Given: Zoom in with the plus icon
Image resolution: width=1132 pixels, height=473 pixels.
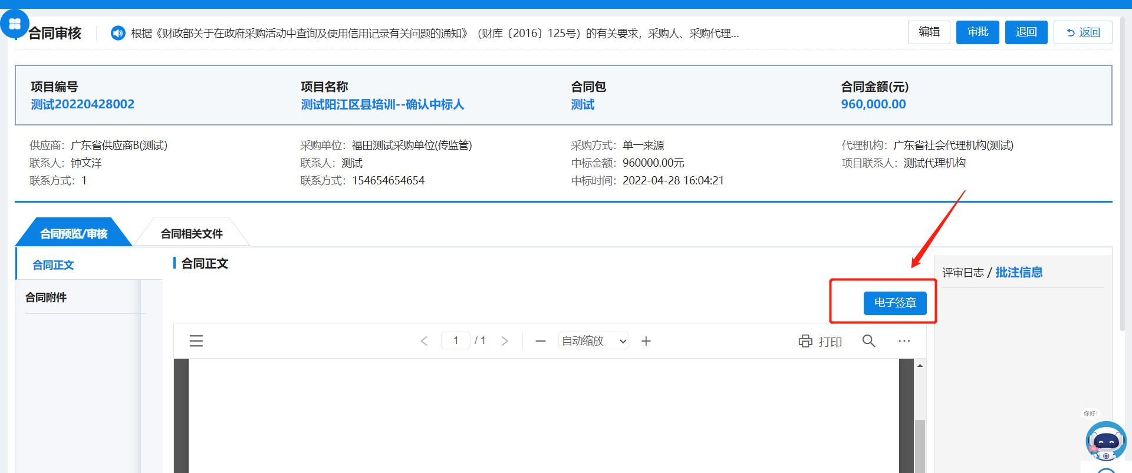Looking at the screenshot, I should [x=646, y=341].
